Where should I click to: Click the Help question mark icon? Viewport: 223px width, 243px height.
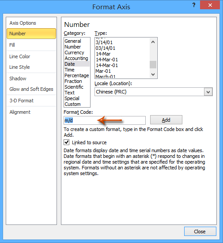[x=194, y=5]
